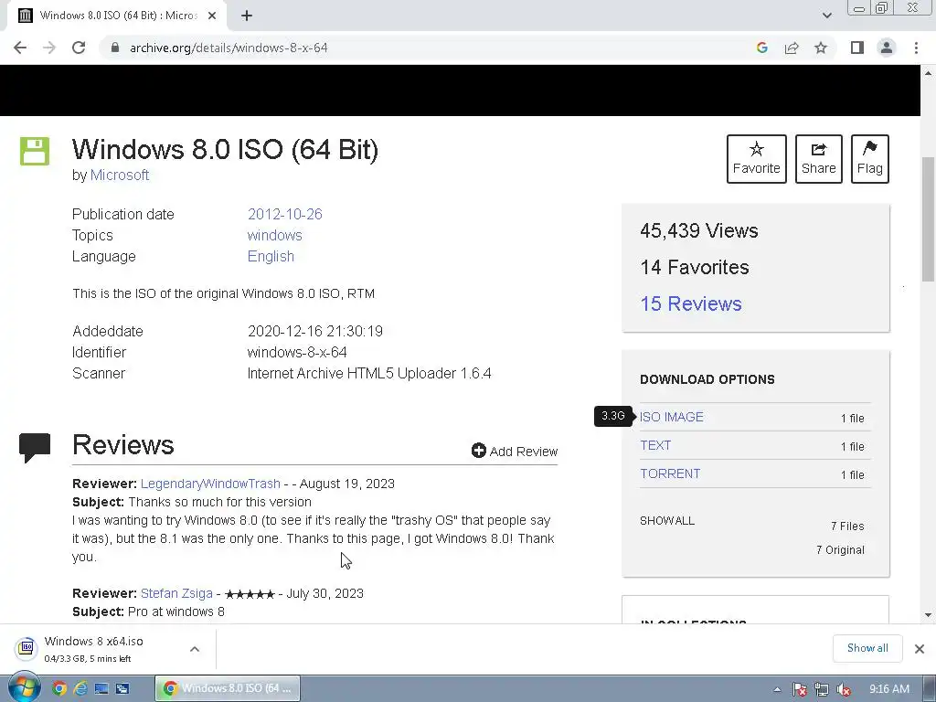View site security lock info

(x=115, y=48)
